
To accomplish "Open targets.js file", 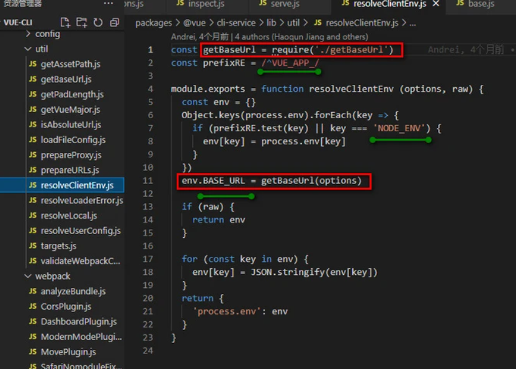I will click(x=58, y=245).
